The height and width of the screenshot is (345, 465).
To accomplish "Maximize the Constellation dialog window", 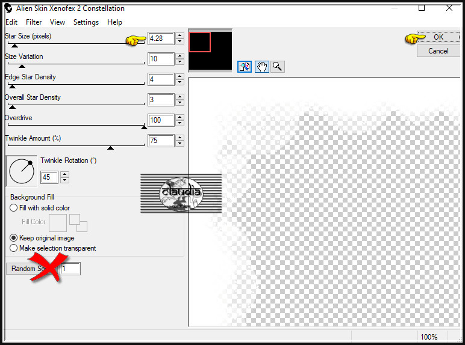I will pyautogui.click(x=422, y=8).
